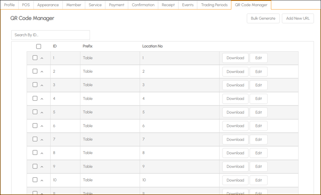This screenshot has width=321, height=195.
Task: Focus the Search By ID field
Action: click(x=50, y=35)
